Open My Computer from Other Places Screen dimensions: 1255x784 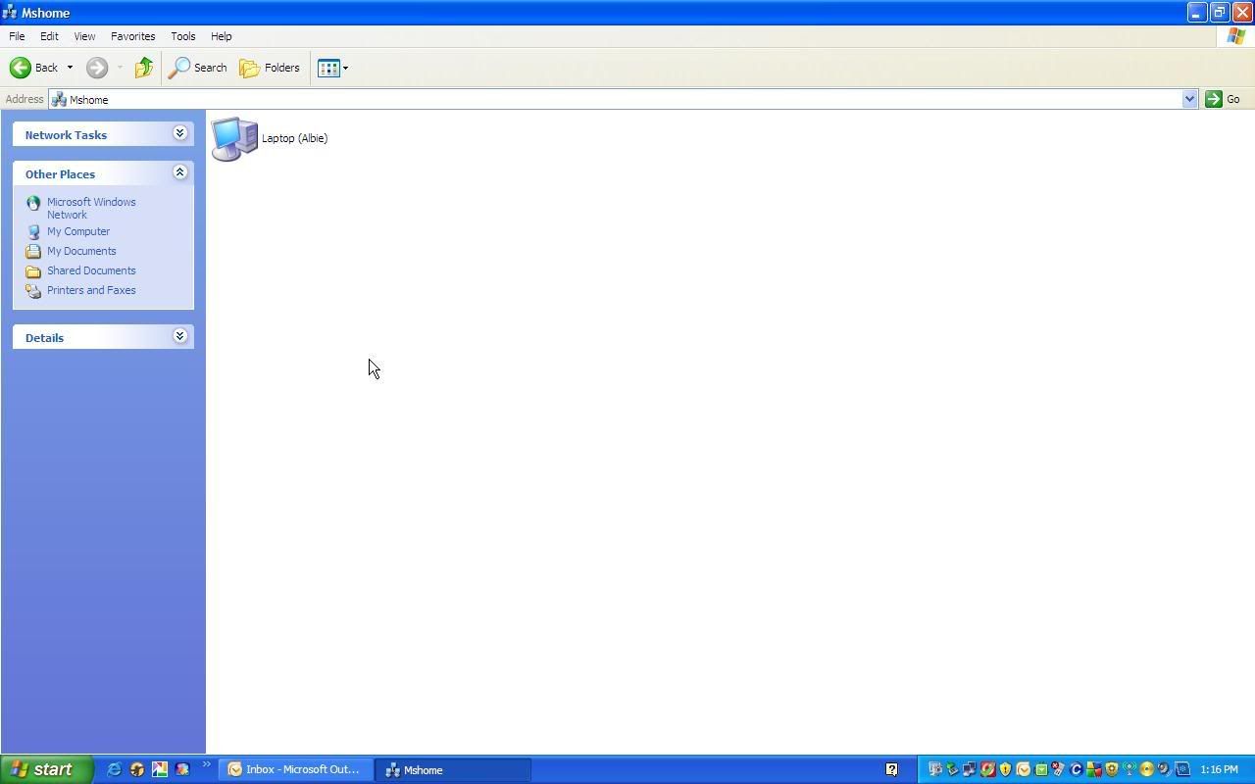click(x=78, y=231)
